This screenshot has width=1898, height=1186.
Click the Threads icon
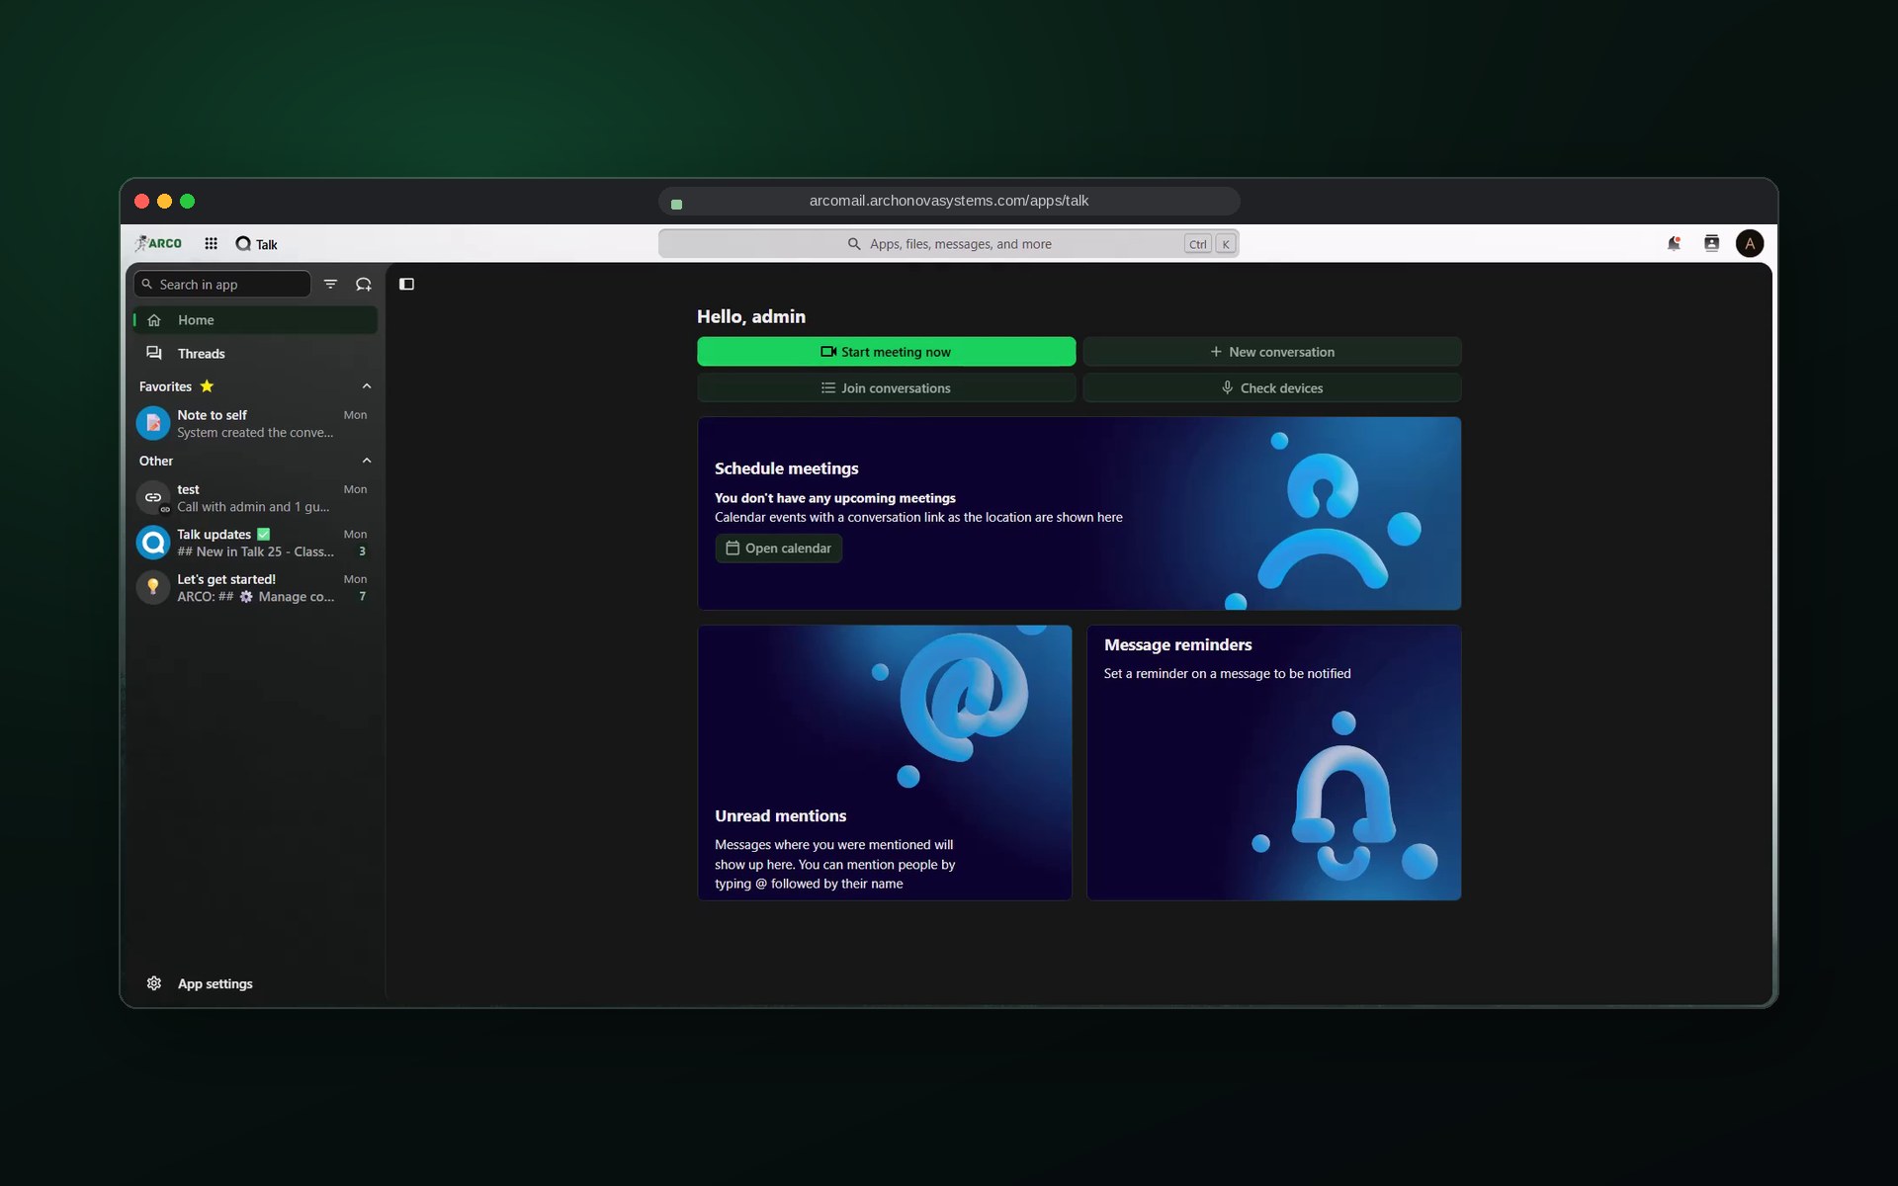[154, 353]
